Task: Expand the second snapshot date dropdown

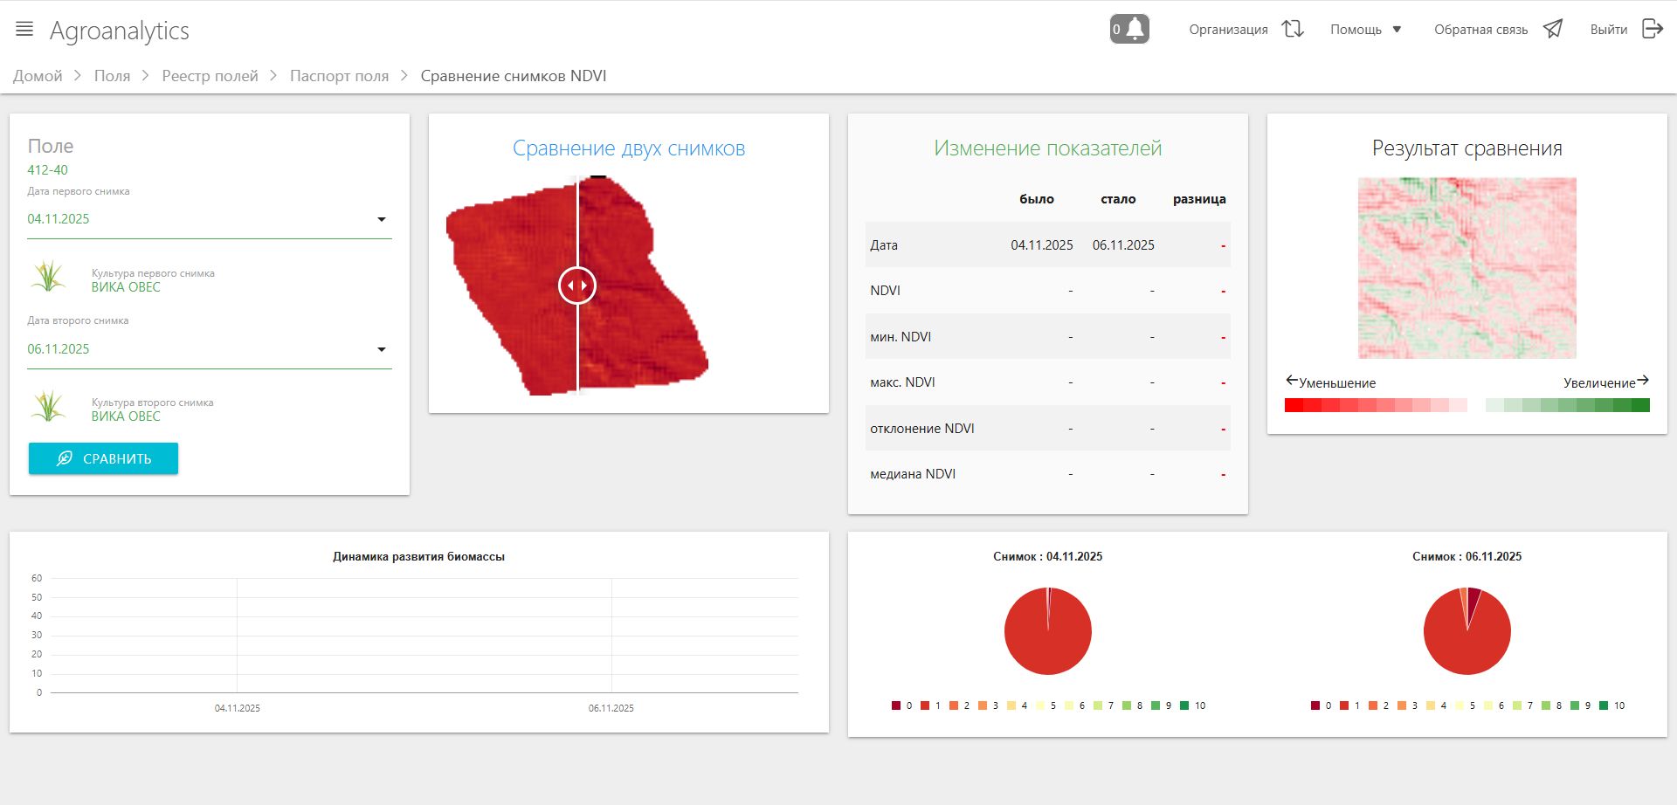Action: [x=381, y=349]
